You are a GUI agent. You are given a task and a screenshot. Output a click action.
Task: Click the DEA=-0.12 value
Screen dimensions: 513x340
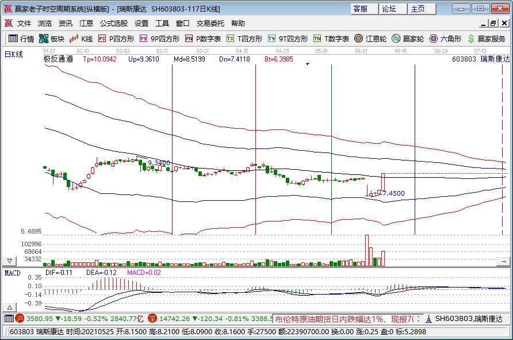(x=101, y=272)
